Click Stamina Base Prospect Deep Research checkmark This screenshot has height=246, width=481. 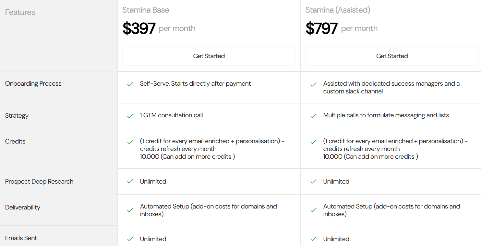click(130, 182)
